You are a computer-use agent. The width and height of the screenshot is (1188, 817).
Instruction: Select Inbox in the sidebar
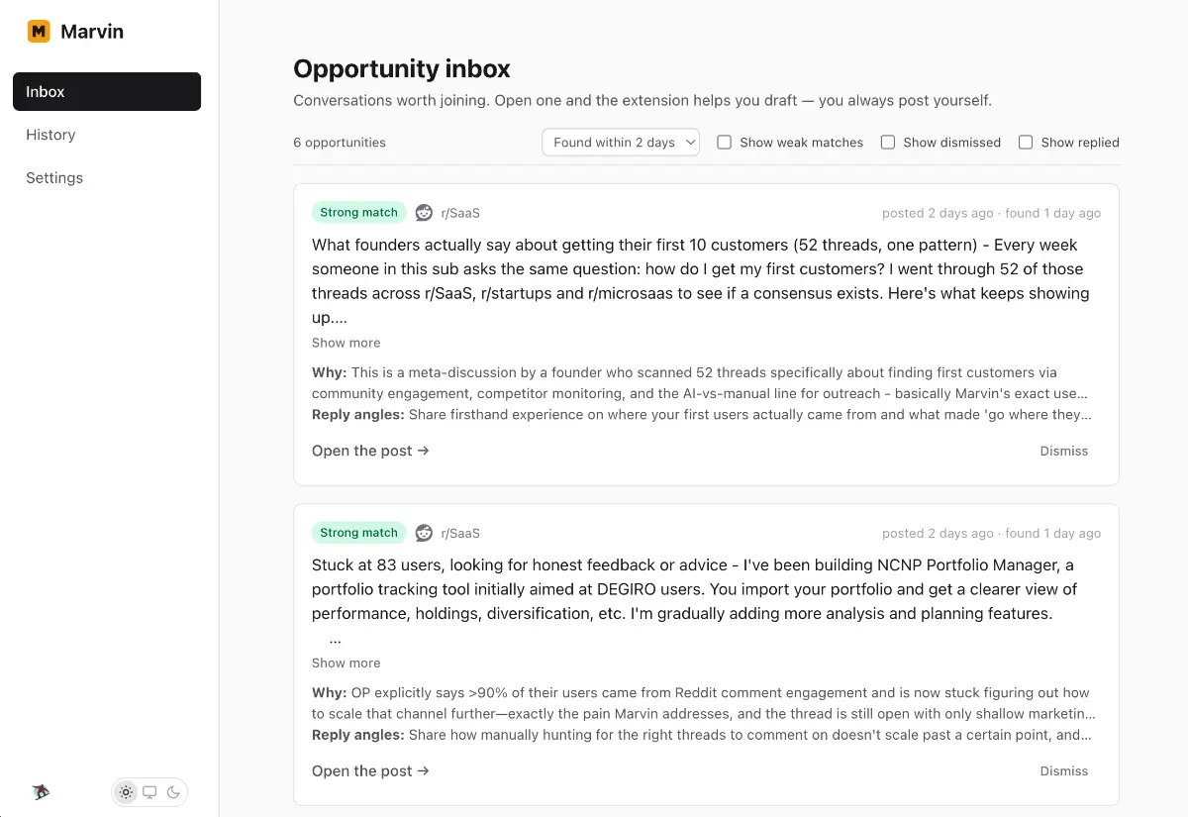(107, 91)
